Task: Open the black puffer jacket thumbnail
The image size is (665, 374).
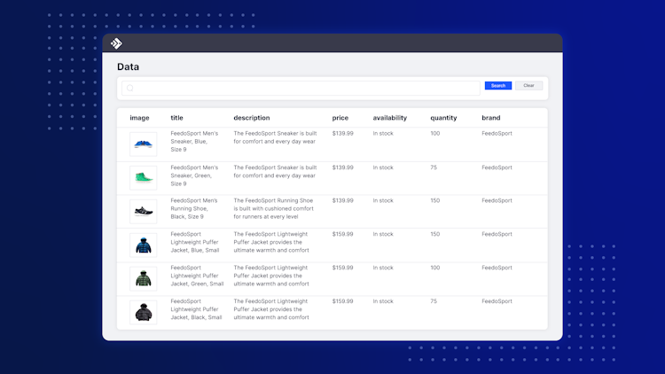Action: 144,313
